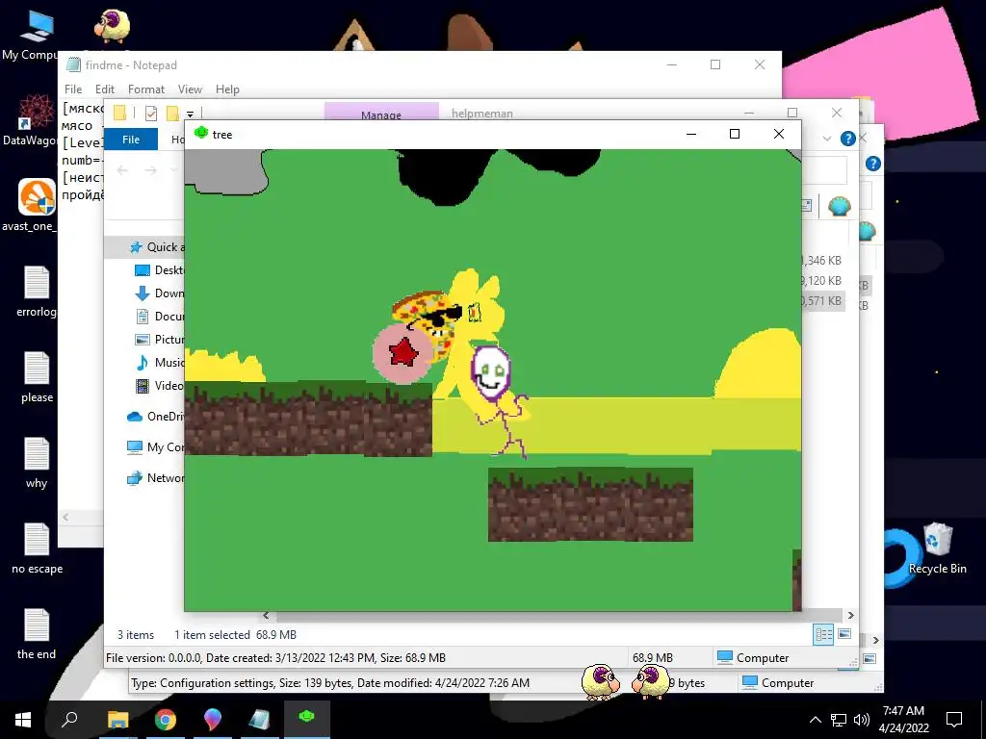Click the '3 items' status text

(136, 635)
